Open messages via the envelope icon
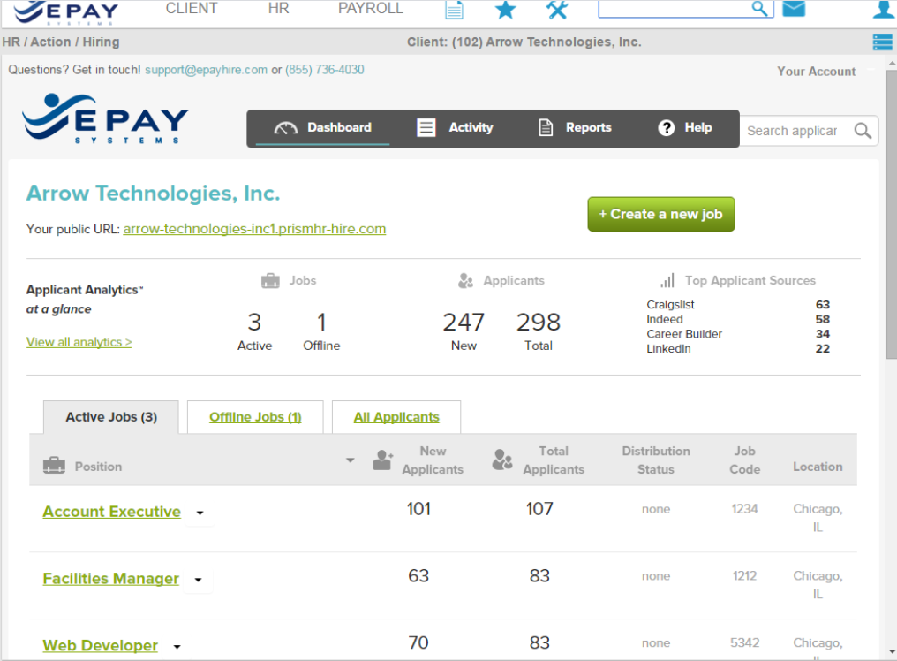 pyautogui.click(x=793, y=10)
